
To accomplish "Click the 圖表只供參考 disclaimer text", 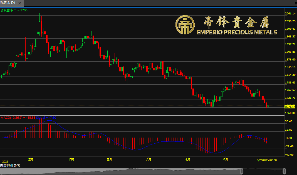I will pos(10,166).
